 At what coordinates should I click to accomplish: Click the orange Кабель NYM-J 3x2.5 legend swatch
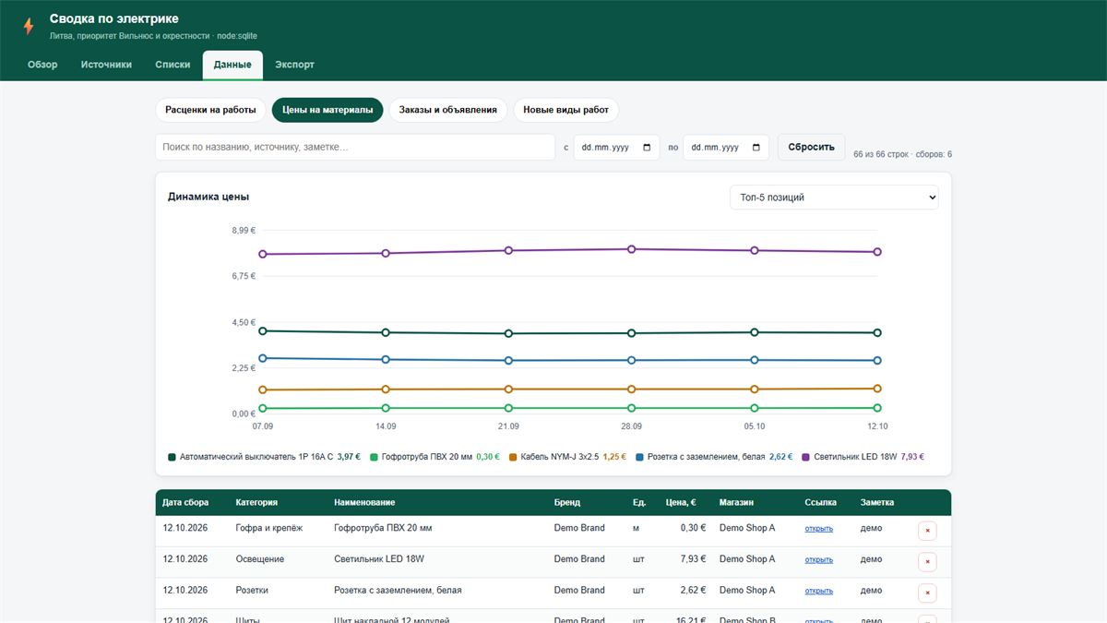tap(513, 457)
